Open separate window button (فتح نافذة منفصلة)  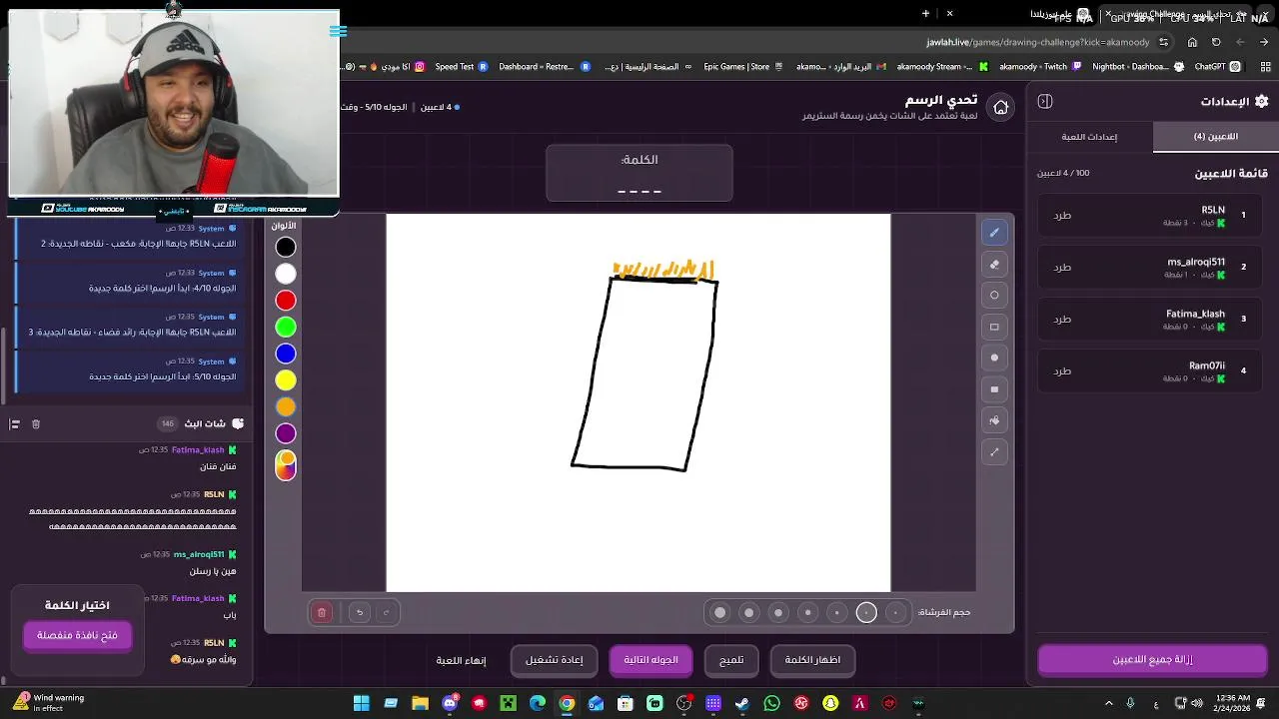coord(78,635)
